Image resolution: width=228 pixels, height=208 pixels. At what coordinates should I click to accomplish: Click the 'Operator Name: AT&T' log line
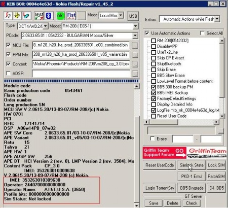pyautogui.click(x=45, y=189)
